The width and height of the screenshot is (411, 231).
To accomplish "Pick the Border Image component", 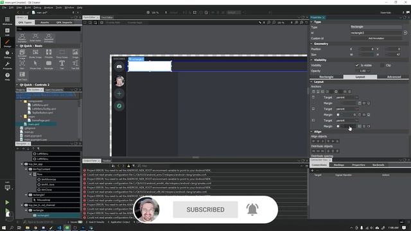I will click(35, 54).
